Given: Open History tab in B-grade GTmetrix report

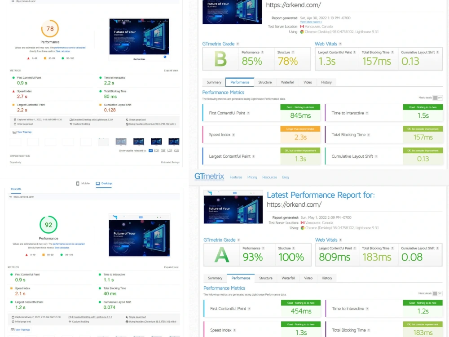Looking at the screenshot, I should [x=326, y=82].
